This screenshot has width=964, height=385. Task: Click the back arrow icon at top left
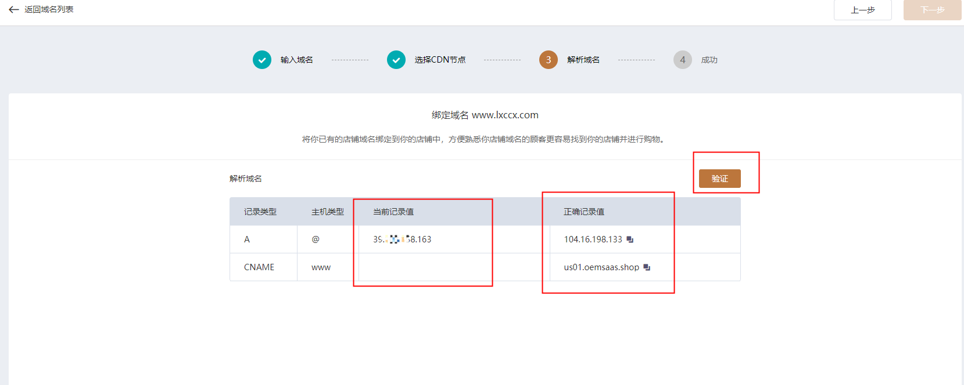pyautogui.click(x=14, y=10)
